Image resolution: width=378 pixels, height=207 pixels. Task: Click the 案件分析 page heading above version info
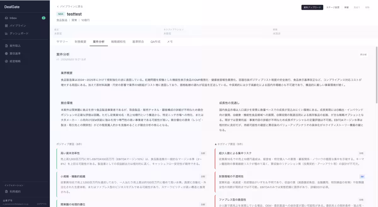coord(63,54)
